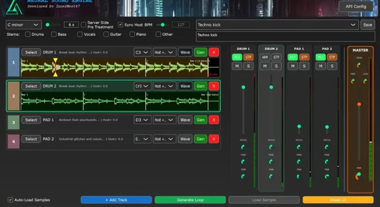Click the Master HIGH EQ knob
This screenshot has width=380, height=207.
pyautogui.click(x=358, y=65)
